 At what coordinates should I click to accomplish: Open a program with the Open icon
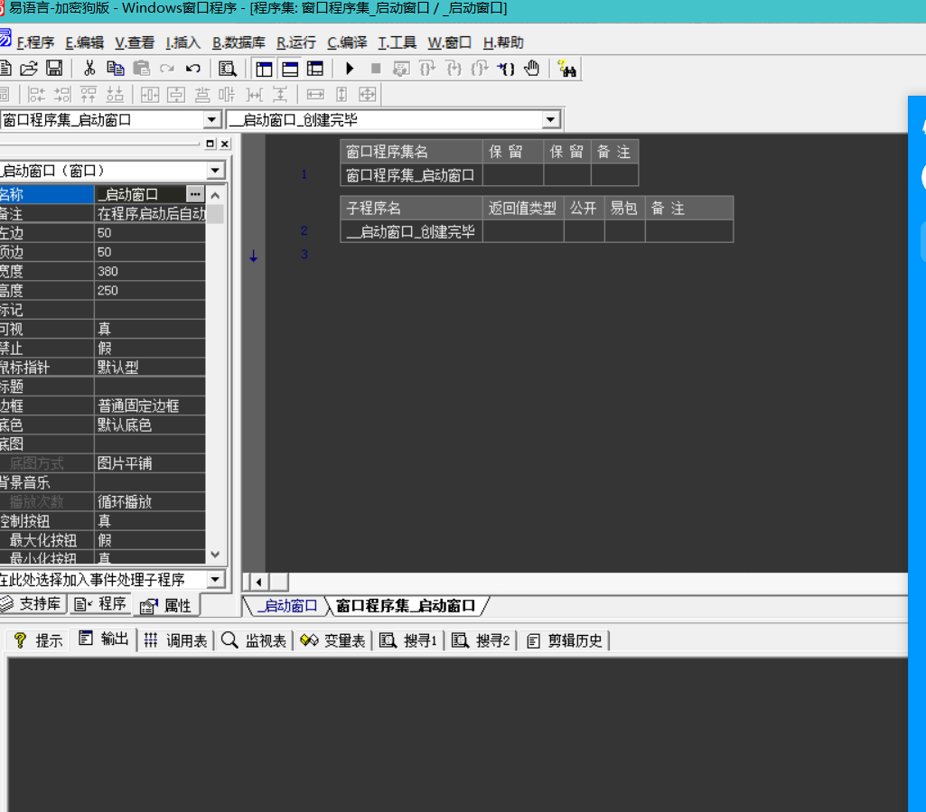click(x=28, y=68)
